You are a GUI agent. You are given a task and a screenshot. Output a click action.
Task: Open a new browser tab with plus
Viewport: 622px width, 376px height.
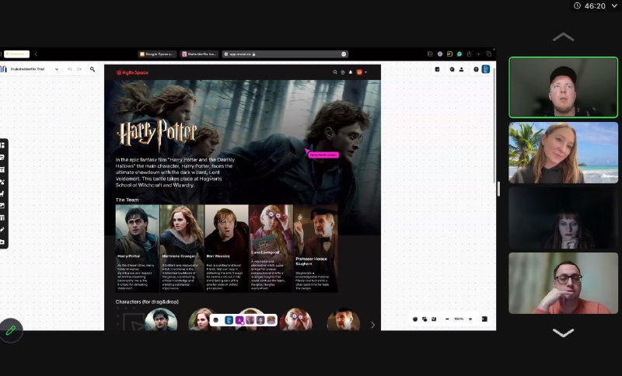479,54
